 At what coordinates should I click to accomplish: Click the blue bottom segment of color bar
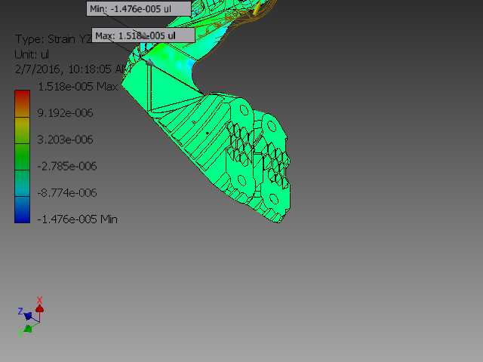(x=22, y=210)
